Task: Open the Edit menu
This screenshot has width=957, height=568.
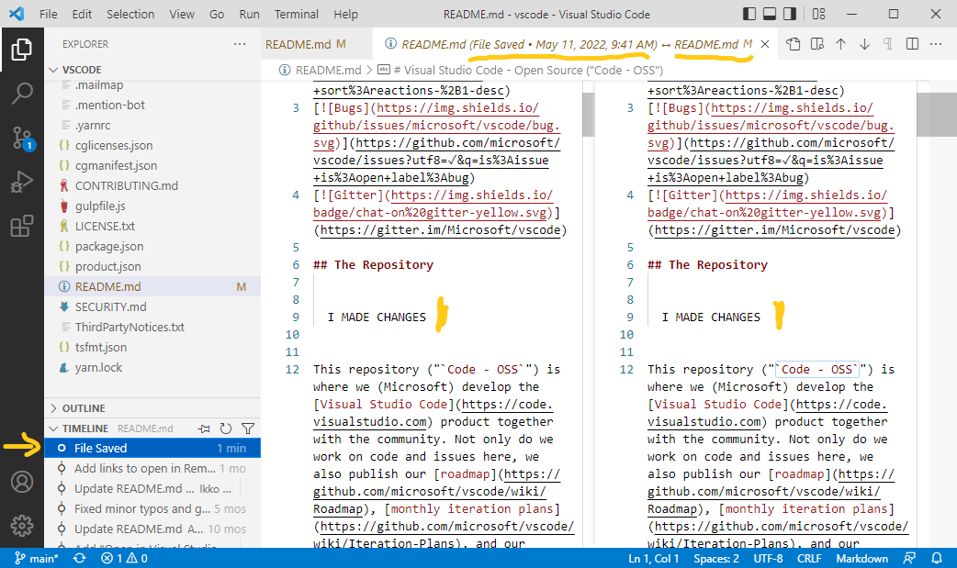Action: [x=82, y=14]
